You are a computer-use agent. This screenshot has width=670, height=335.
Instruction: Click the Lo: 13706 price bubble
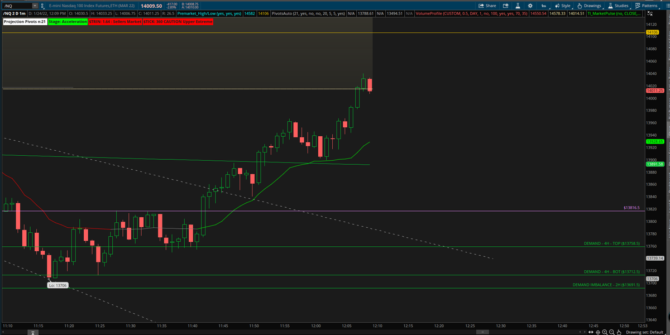click(x=58, y=285)
